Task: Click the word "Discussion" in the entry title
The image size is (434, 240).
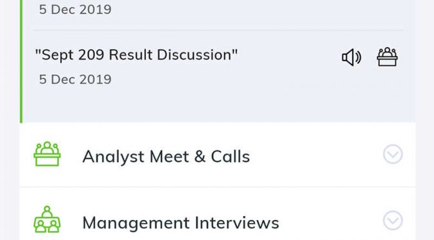Action: pyautogui.click(x=197, y=54)
